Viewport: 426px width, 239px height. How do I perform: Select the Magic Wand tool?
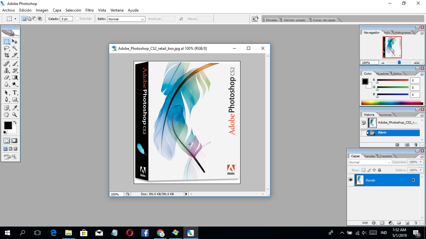click(15, 48)
